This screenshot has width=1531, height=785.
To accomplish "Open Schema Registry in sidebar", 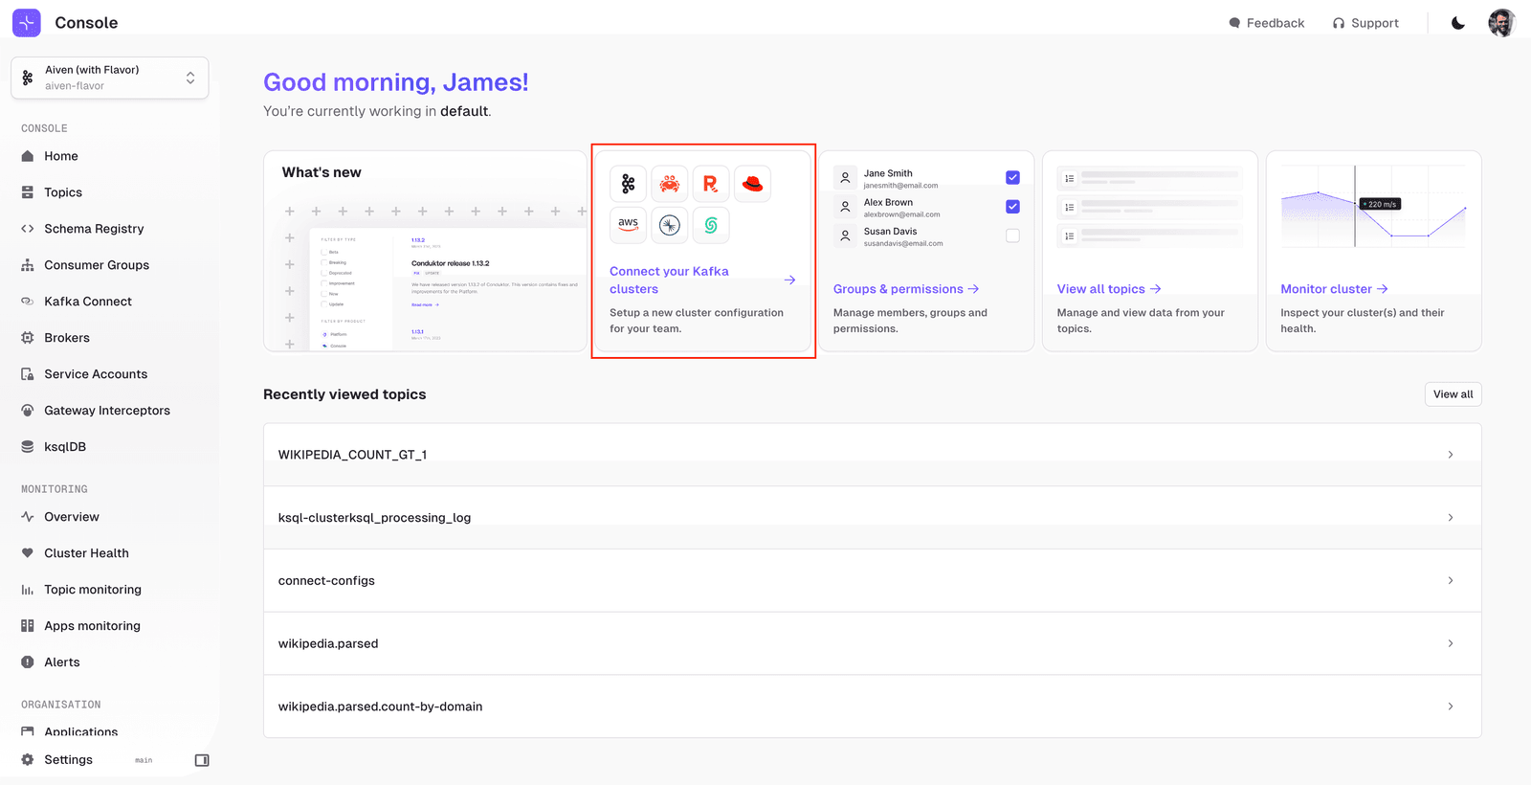I will [x=94, y=229].
